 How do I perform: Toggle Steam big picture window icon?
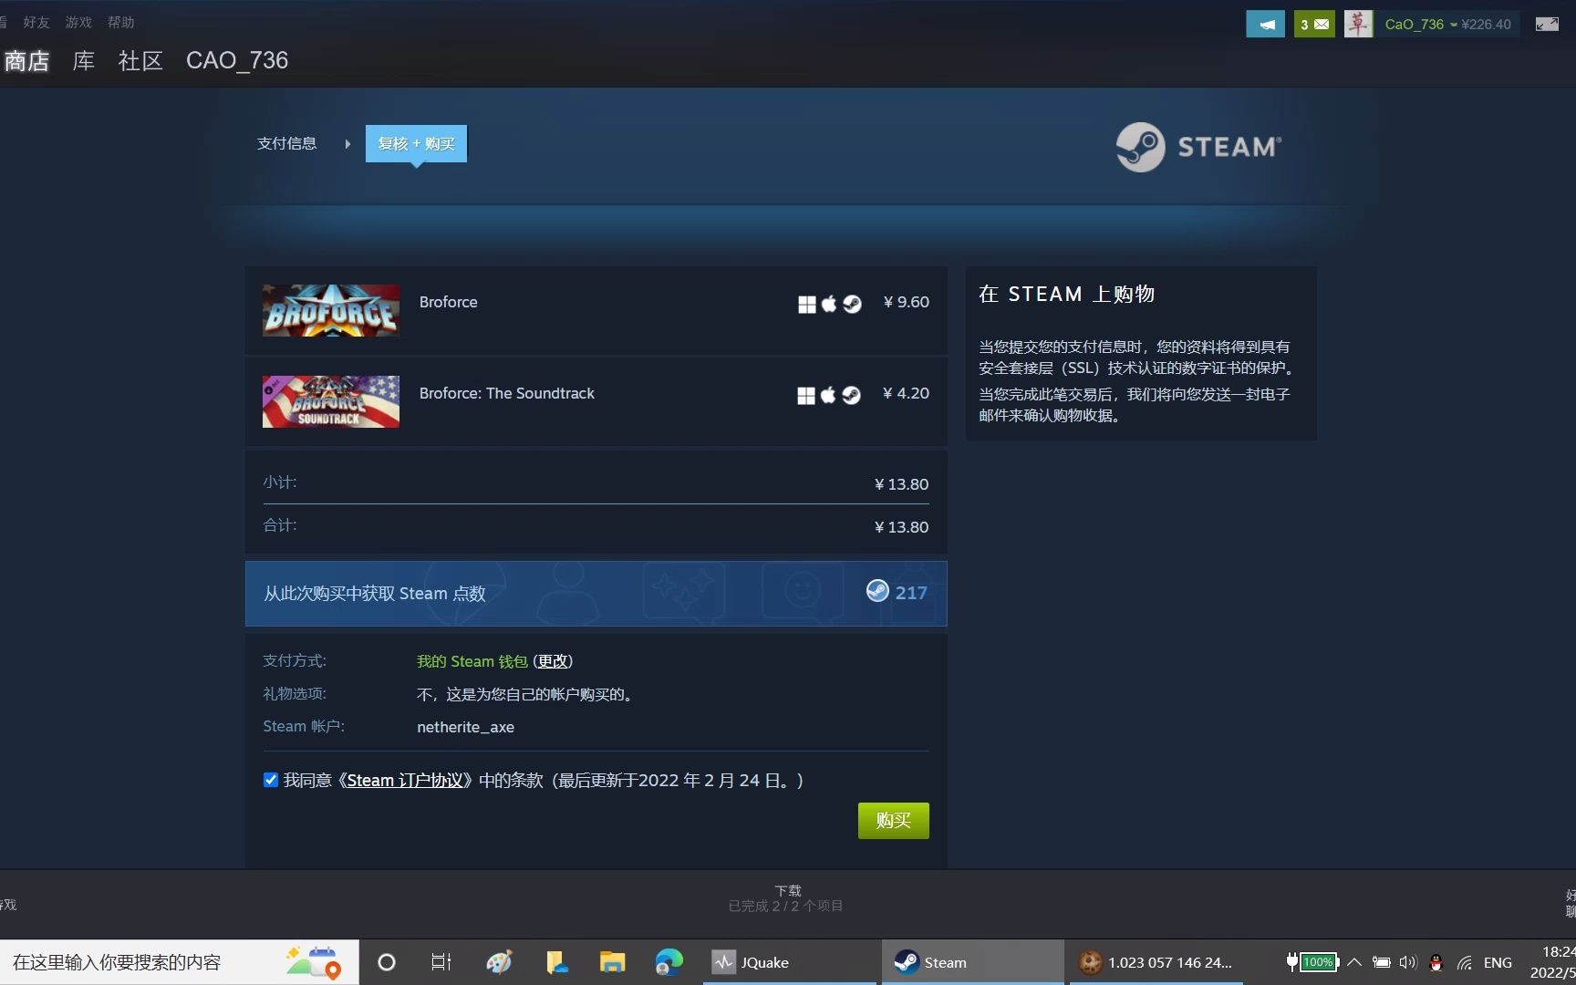point(1547,25)
